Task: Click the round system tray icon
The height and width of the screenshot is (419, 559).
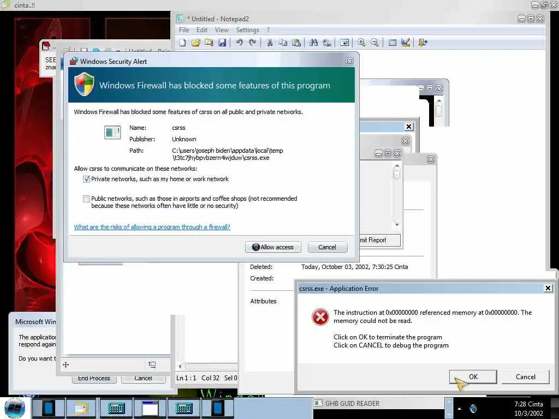Action: pyautogui.click(x=473, y=409)
